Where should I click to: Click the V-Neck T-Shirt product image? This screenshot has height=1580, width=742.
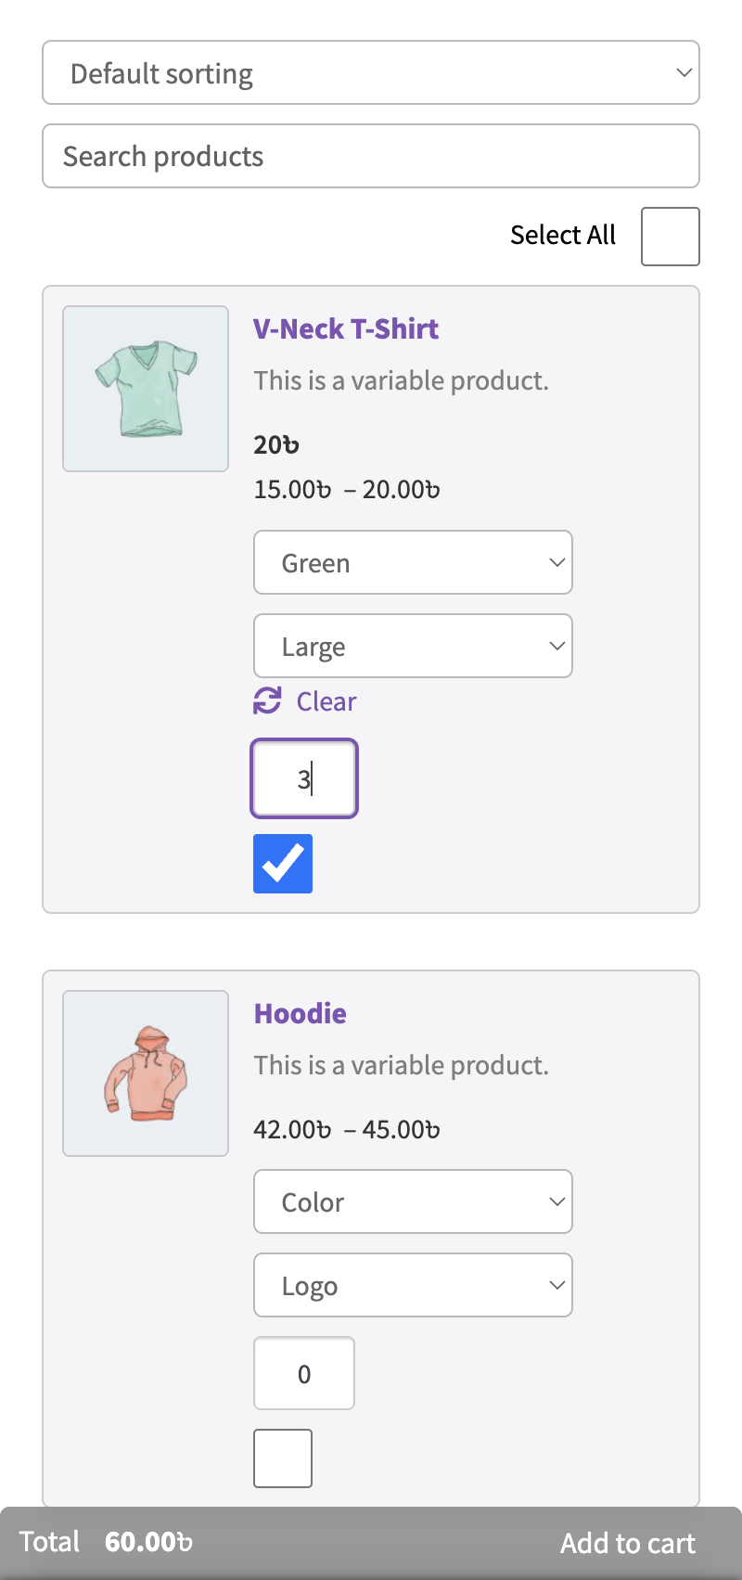146,389
